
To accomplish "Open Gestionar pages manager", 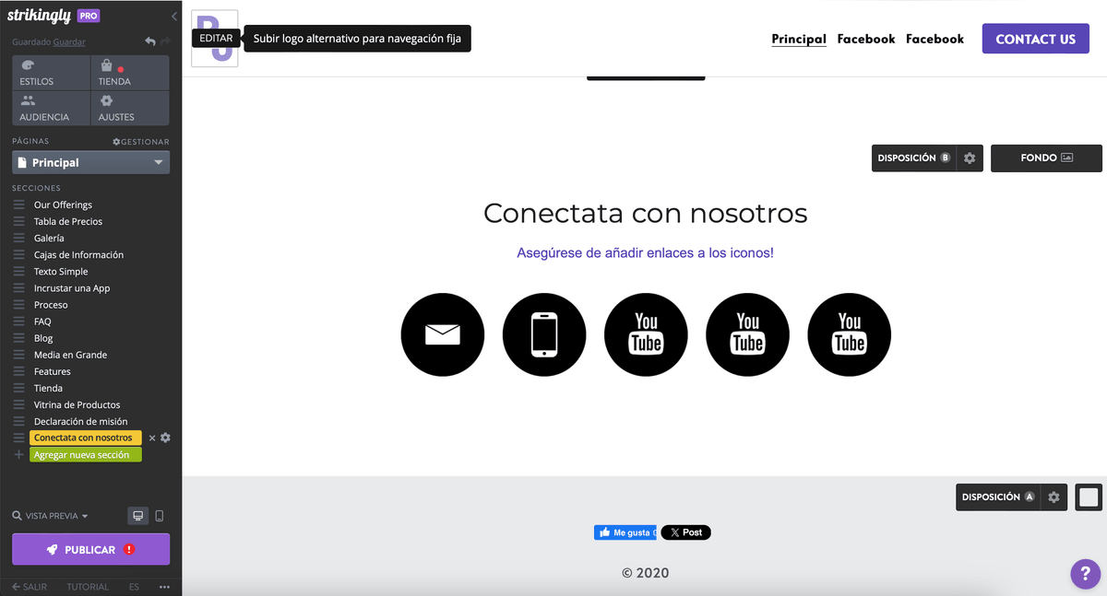I will (x=141, y=142).
